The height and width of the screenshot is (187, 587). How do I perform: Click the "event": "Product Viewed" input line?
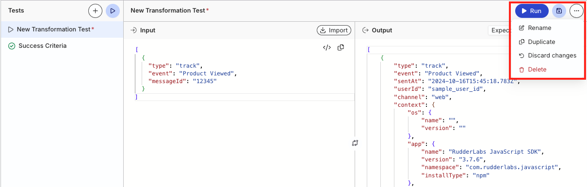(193, 73)
